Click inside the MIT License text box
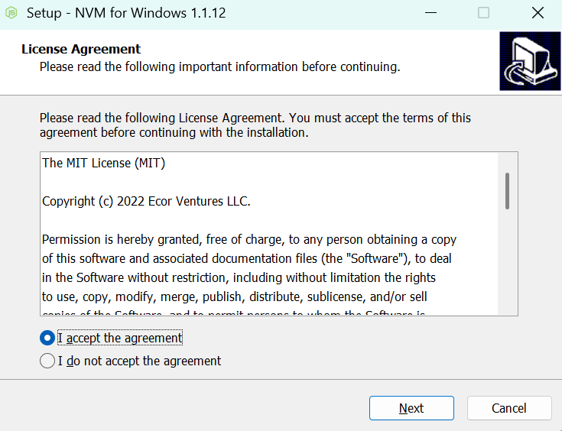The height and width of the screenshot is (431, 562). point(269,234)
